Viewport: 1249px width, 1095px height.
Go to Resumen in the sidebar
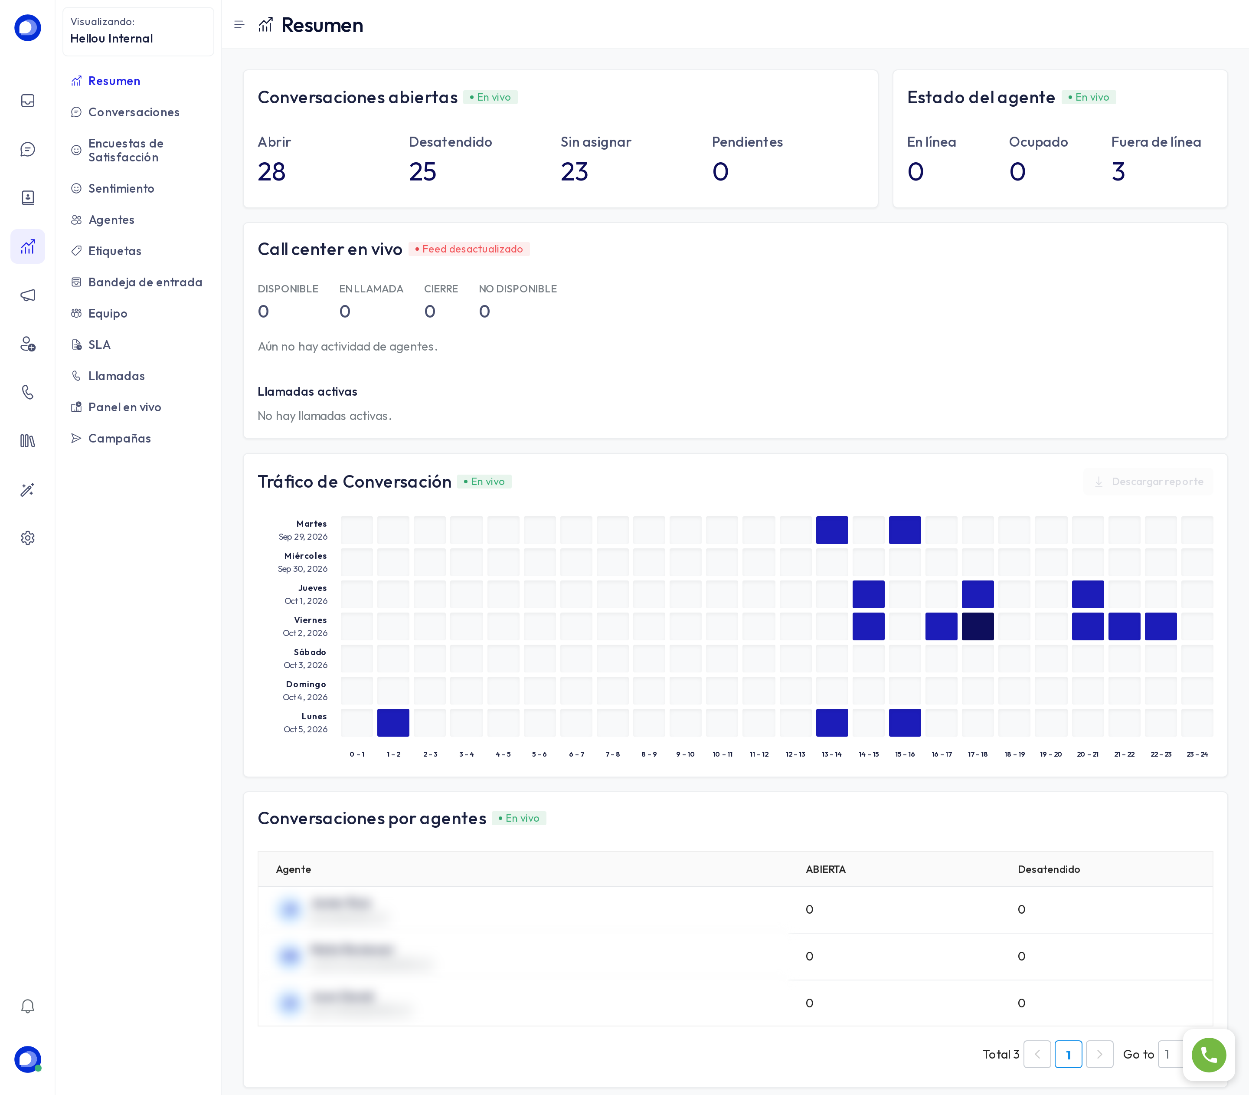click(x=114, y=81)
